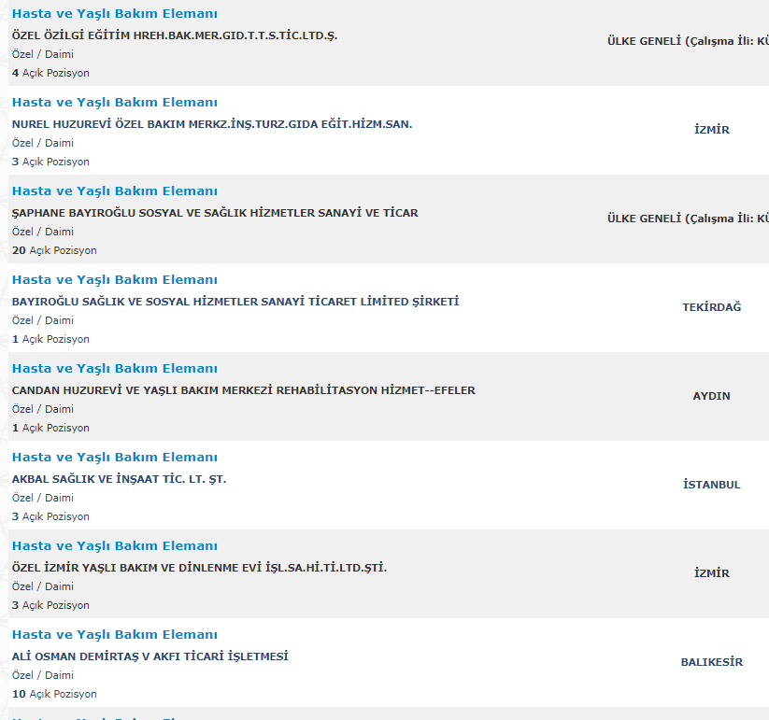Open the job title link above NUREL HUZUREVİ
The width and height of the screenshot is (769, 720).
[114, 103]
